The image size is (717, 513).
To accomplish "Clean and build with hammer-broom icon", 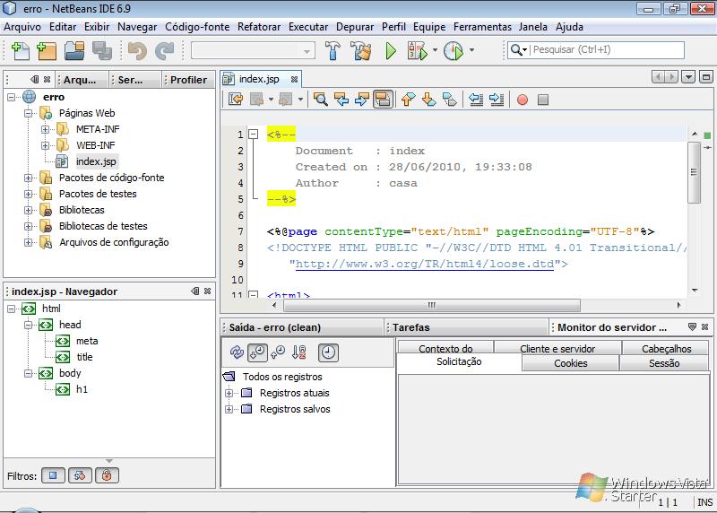I will click(361, 51).
